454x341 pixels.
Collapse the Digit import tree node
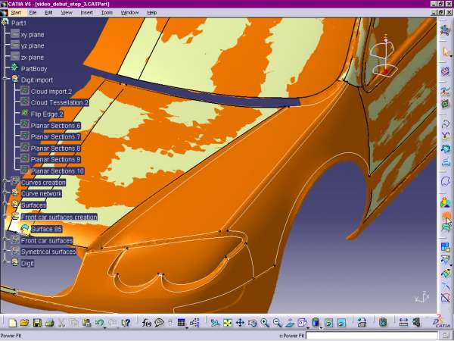5,79
